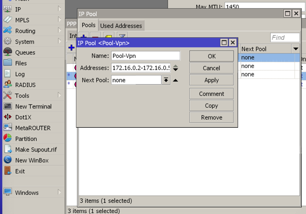306x214 pixels.
Task: Click the Addresses add/remove stepper arrows
Action: pyautogui.click(x=176, y=68)
